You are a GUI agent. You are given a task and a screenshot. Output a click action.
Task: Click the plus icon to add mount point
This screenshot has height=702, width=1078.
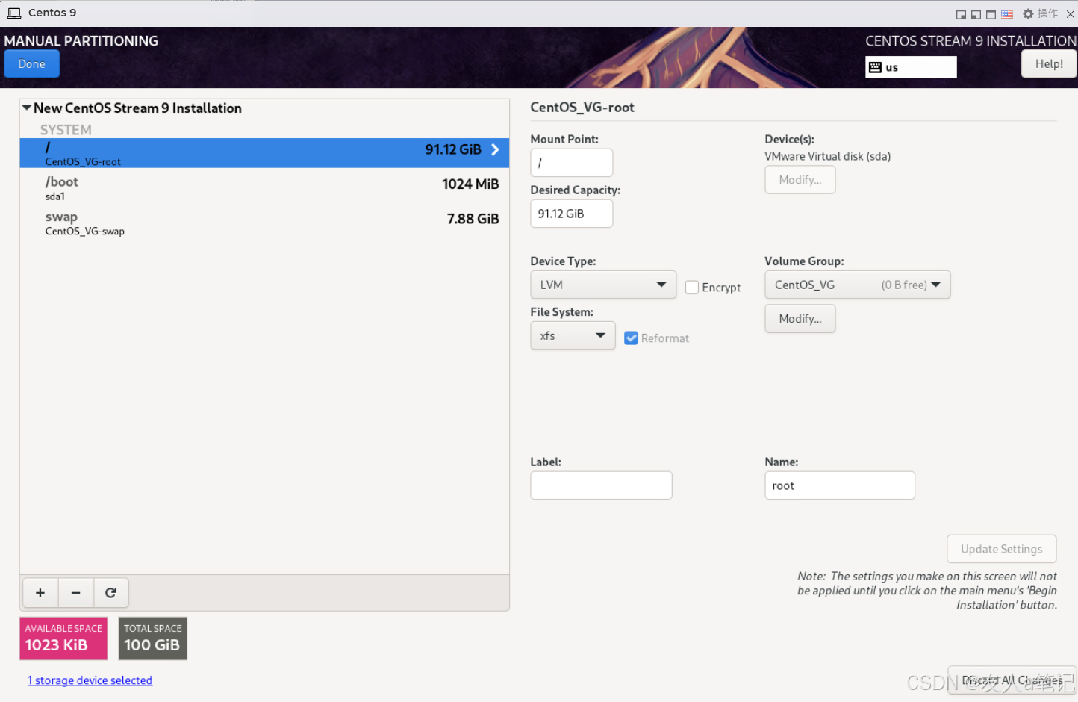point(40,593)
